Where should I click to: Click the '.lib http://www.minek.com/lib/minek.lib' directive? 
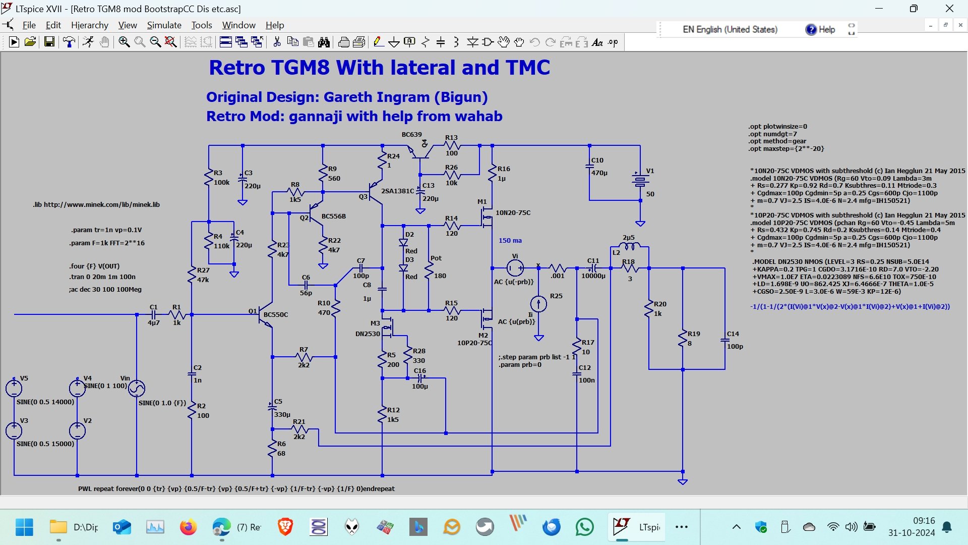tap(96, 204)
